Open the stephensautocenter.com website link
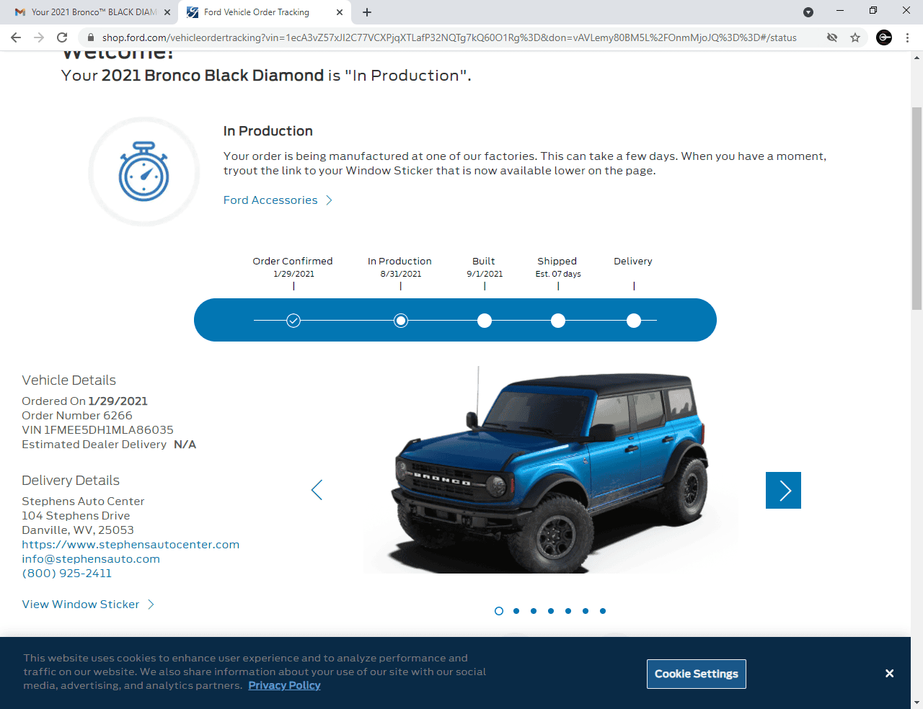 click(x=131, y=545)
